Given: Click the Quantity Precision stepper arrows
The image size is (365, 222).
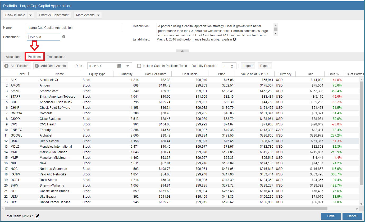Looking at the screenshot, I should pyautogui.click(x=232, y=66).
